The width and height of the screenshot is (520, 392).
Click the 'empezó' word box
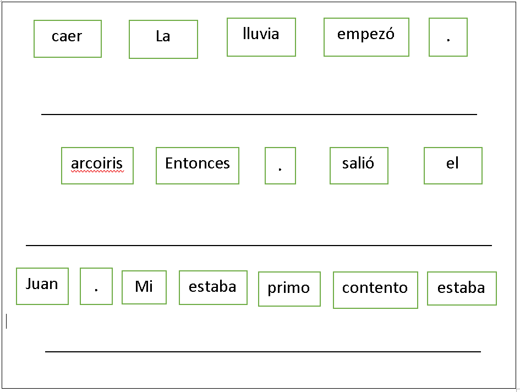click(x=366, y=37)
